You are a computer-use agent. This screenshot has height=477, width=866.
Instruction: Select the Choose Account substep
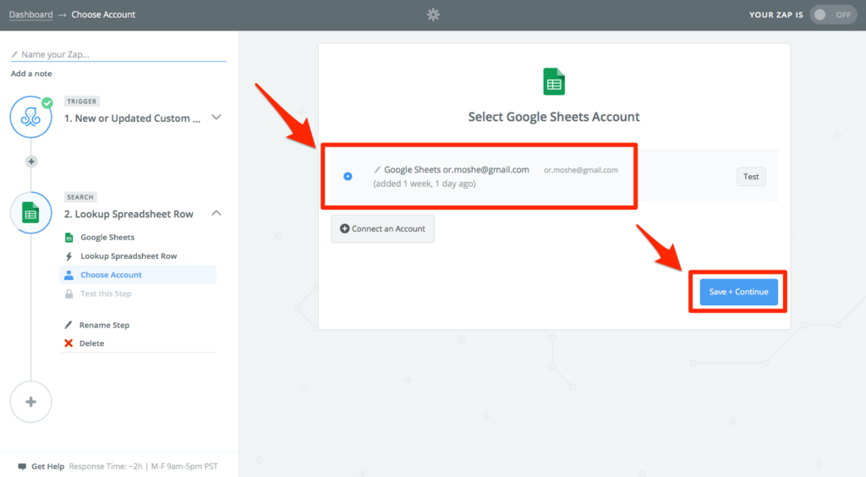[x=138, y=275]
